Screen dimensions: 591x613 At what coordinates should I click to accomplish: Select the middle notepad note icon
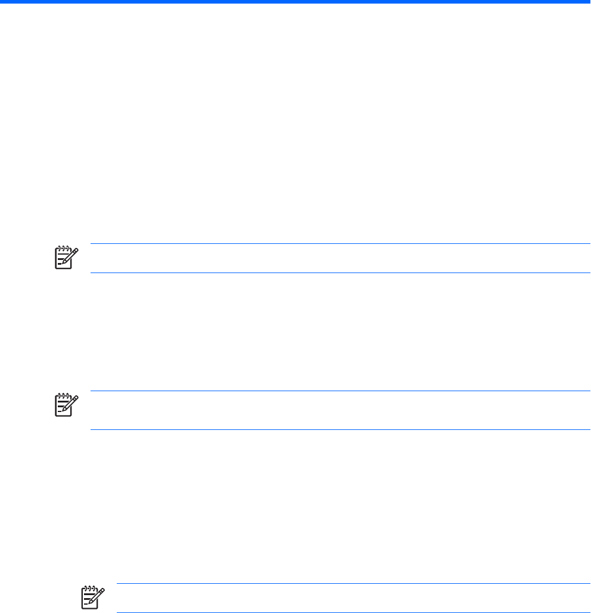click(x=66, y=405)
